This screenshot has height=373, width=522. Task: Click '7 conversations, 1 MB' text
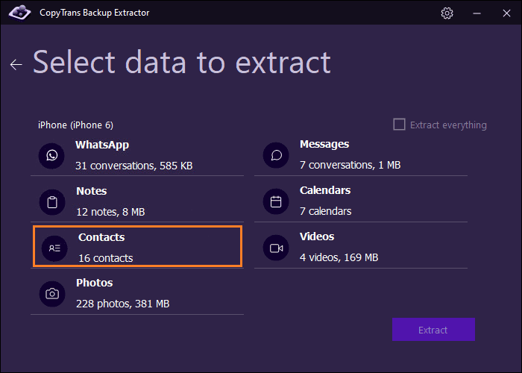(350, 165)
